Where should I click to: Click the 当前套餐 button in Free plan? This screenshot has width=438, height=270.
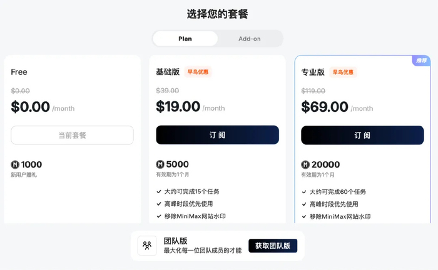72,135
